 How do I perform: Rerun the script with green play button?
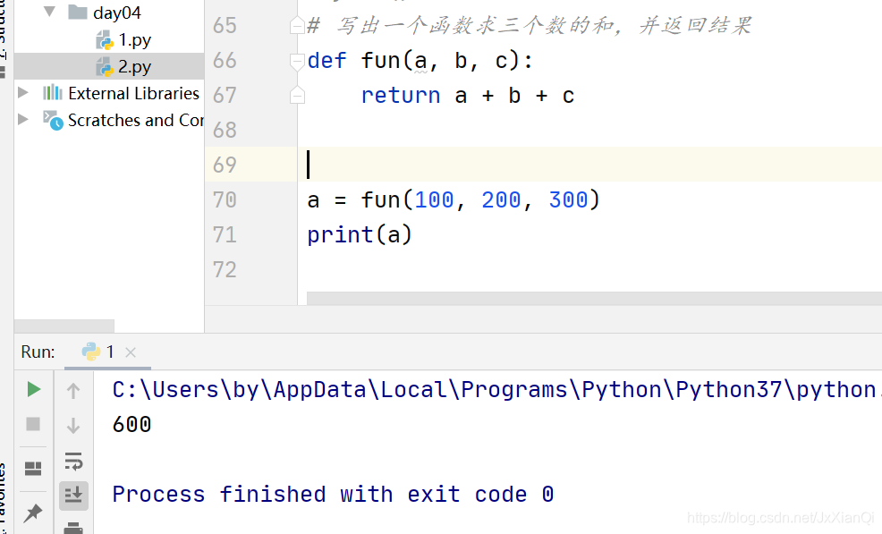pos(34,389)
